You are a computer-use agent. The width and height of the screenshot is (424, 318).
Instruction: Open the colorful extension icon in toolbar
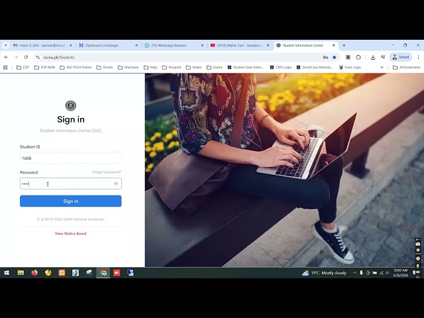(348, 58)
